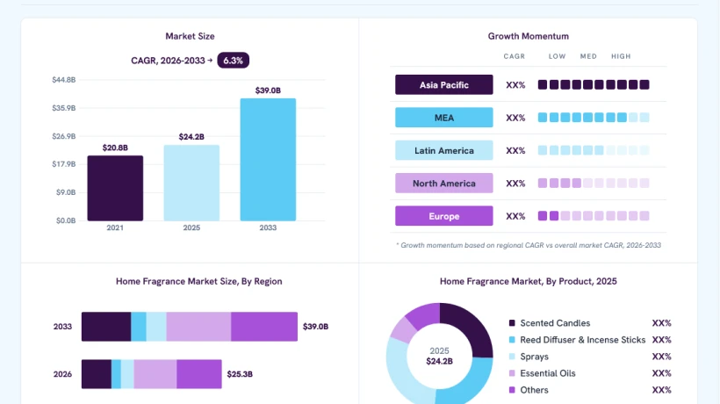Click the Sprays legend label
The width and height of the screenshot is (720, 404).
pos(534,357)
